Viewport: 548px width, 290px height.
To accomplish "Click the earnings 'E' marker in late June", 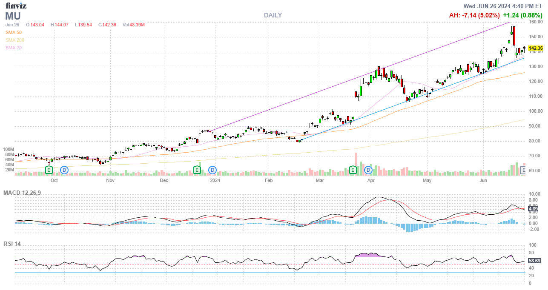I will [x=524, y=170].
